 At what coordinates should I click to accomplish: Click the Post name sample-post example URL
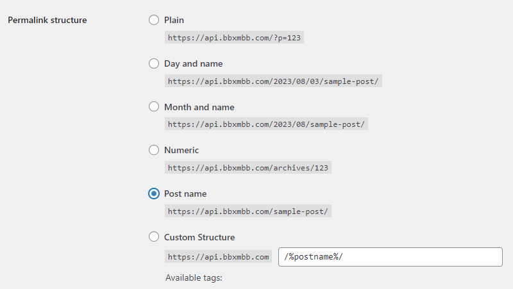pos(248,211)
